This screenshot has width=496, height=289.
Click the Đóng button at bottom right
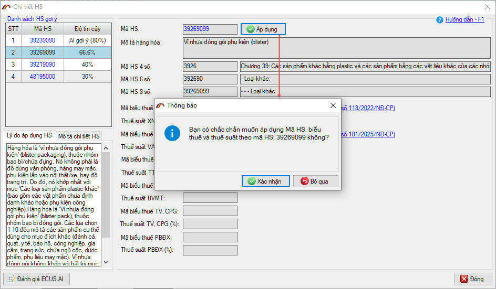coord(472,279)
